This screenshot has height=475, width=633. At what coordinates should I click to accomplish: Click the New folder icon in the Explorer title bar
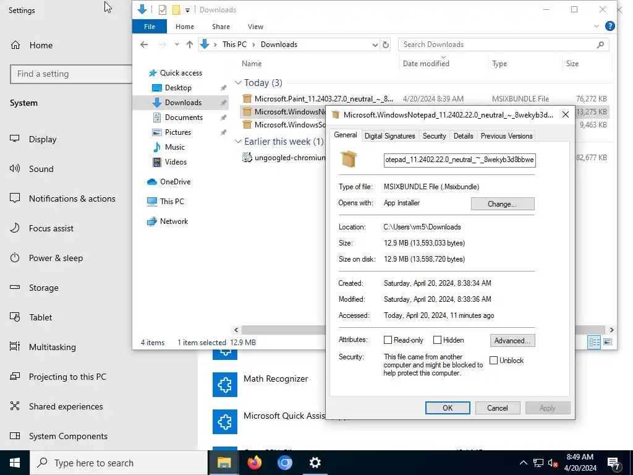176,10
